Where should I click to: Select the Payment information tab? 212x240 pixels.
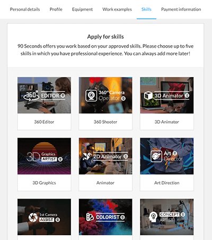[181, 10]
